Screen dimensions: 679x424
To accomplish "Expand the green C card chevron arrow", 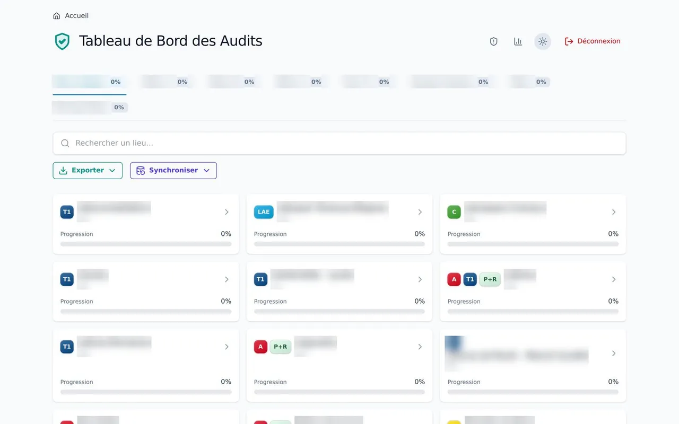I will point(614,212).
